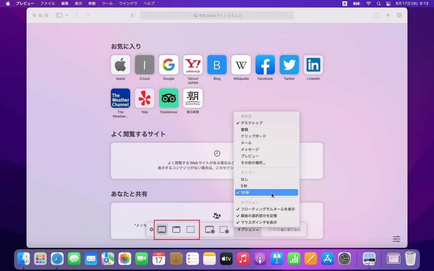
Task: Click the privacy shield icon in Safari
Action: pos(133,16)
